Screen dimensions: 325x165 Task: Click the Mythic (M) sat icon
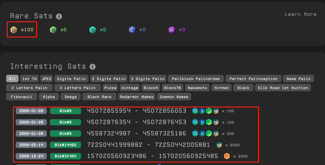[x=172, y=30]
